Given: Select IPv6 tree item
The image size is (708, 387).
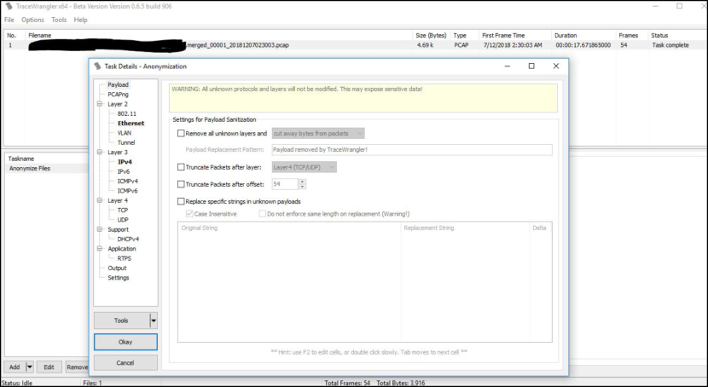Looking at the screenshot, I should (124, 172).
